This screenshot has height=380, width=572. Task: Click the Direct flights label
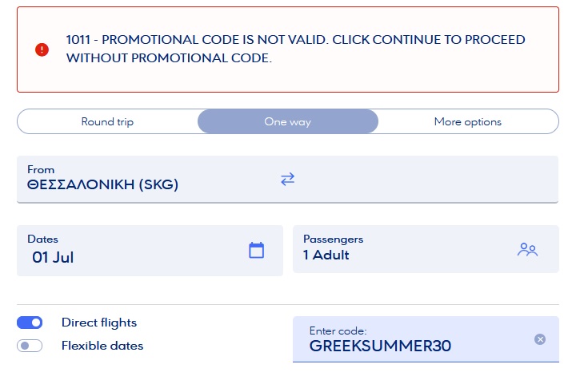pos(99,323)
